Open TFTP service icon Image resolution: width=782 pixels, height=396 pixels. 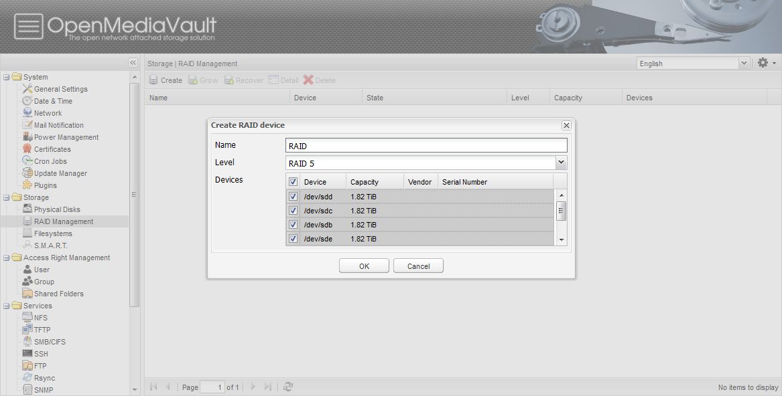click(27, 329)
